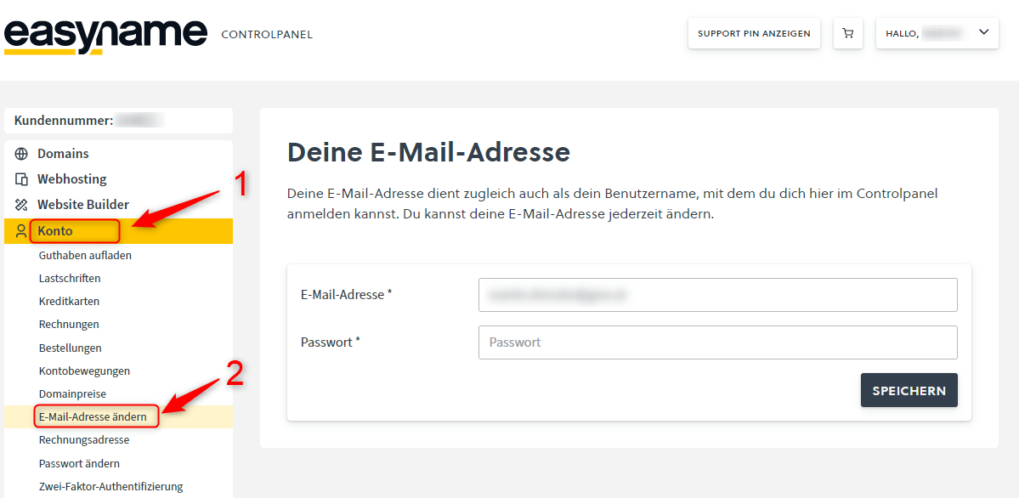Image resolution: width=1019 pixels, height=498 pixels.
Task: Click the Konto person icon
Action: (20, 230)
